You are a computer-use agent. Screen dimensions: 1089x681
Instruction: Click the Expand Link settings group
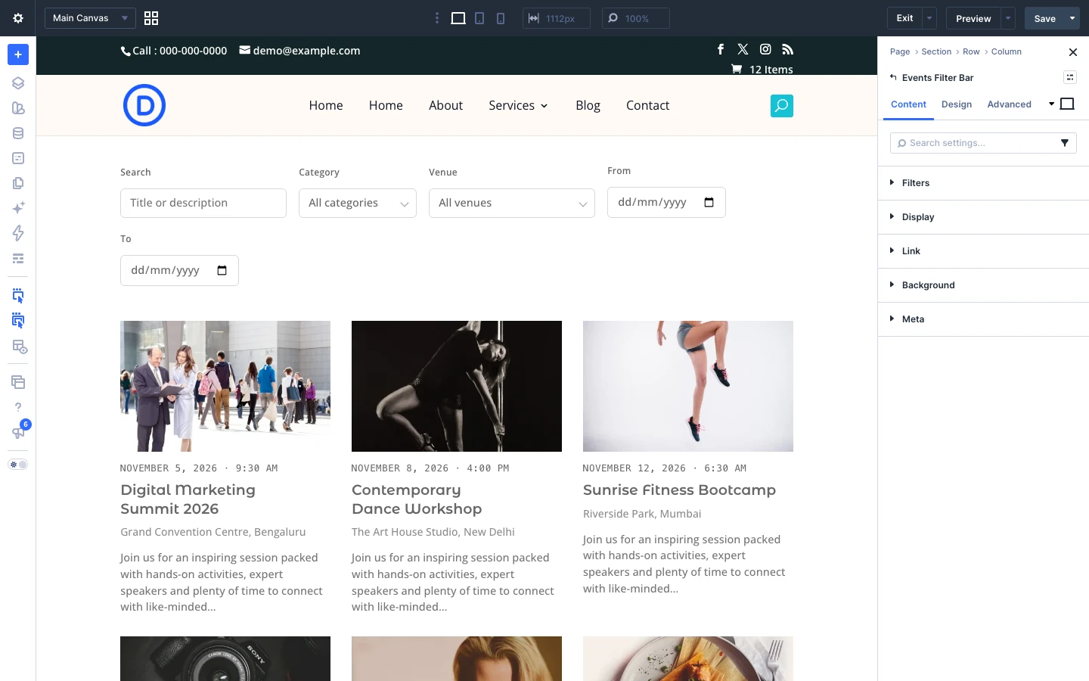coord(983,251)
